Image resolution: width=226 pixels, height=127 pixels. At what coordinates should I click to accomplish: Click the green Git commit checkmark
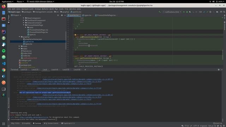click(207, 12)
